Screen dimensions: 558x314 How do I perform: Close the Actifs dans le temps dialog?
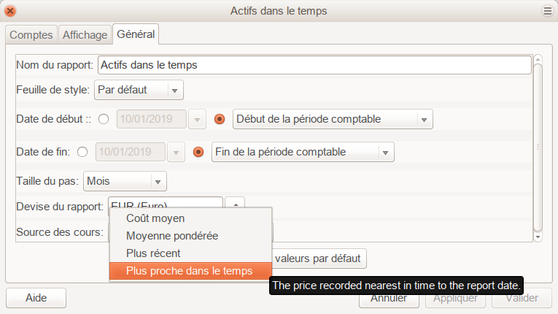(11, 11)
